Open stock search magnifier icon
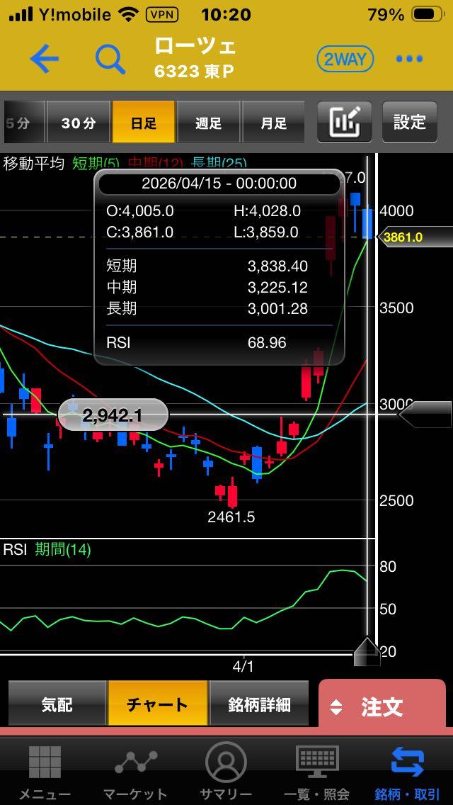 110,60
